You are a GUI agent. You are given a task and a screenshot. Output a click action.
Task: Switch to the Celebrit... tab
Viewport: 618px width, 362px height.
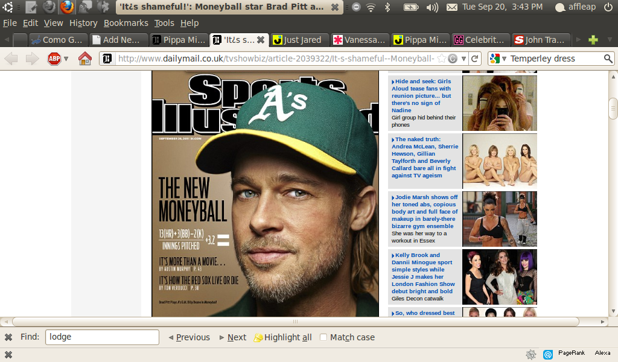click(480, 40)
